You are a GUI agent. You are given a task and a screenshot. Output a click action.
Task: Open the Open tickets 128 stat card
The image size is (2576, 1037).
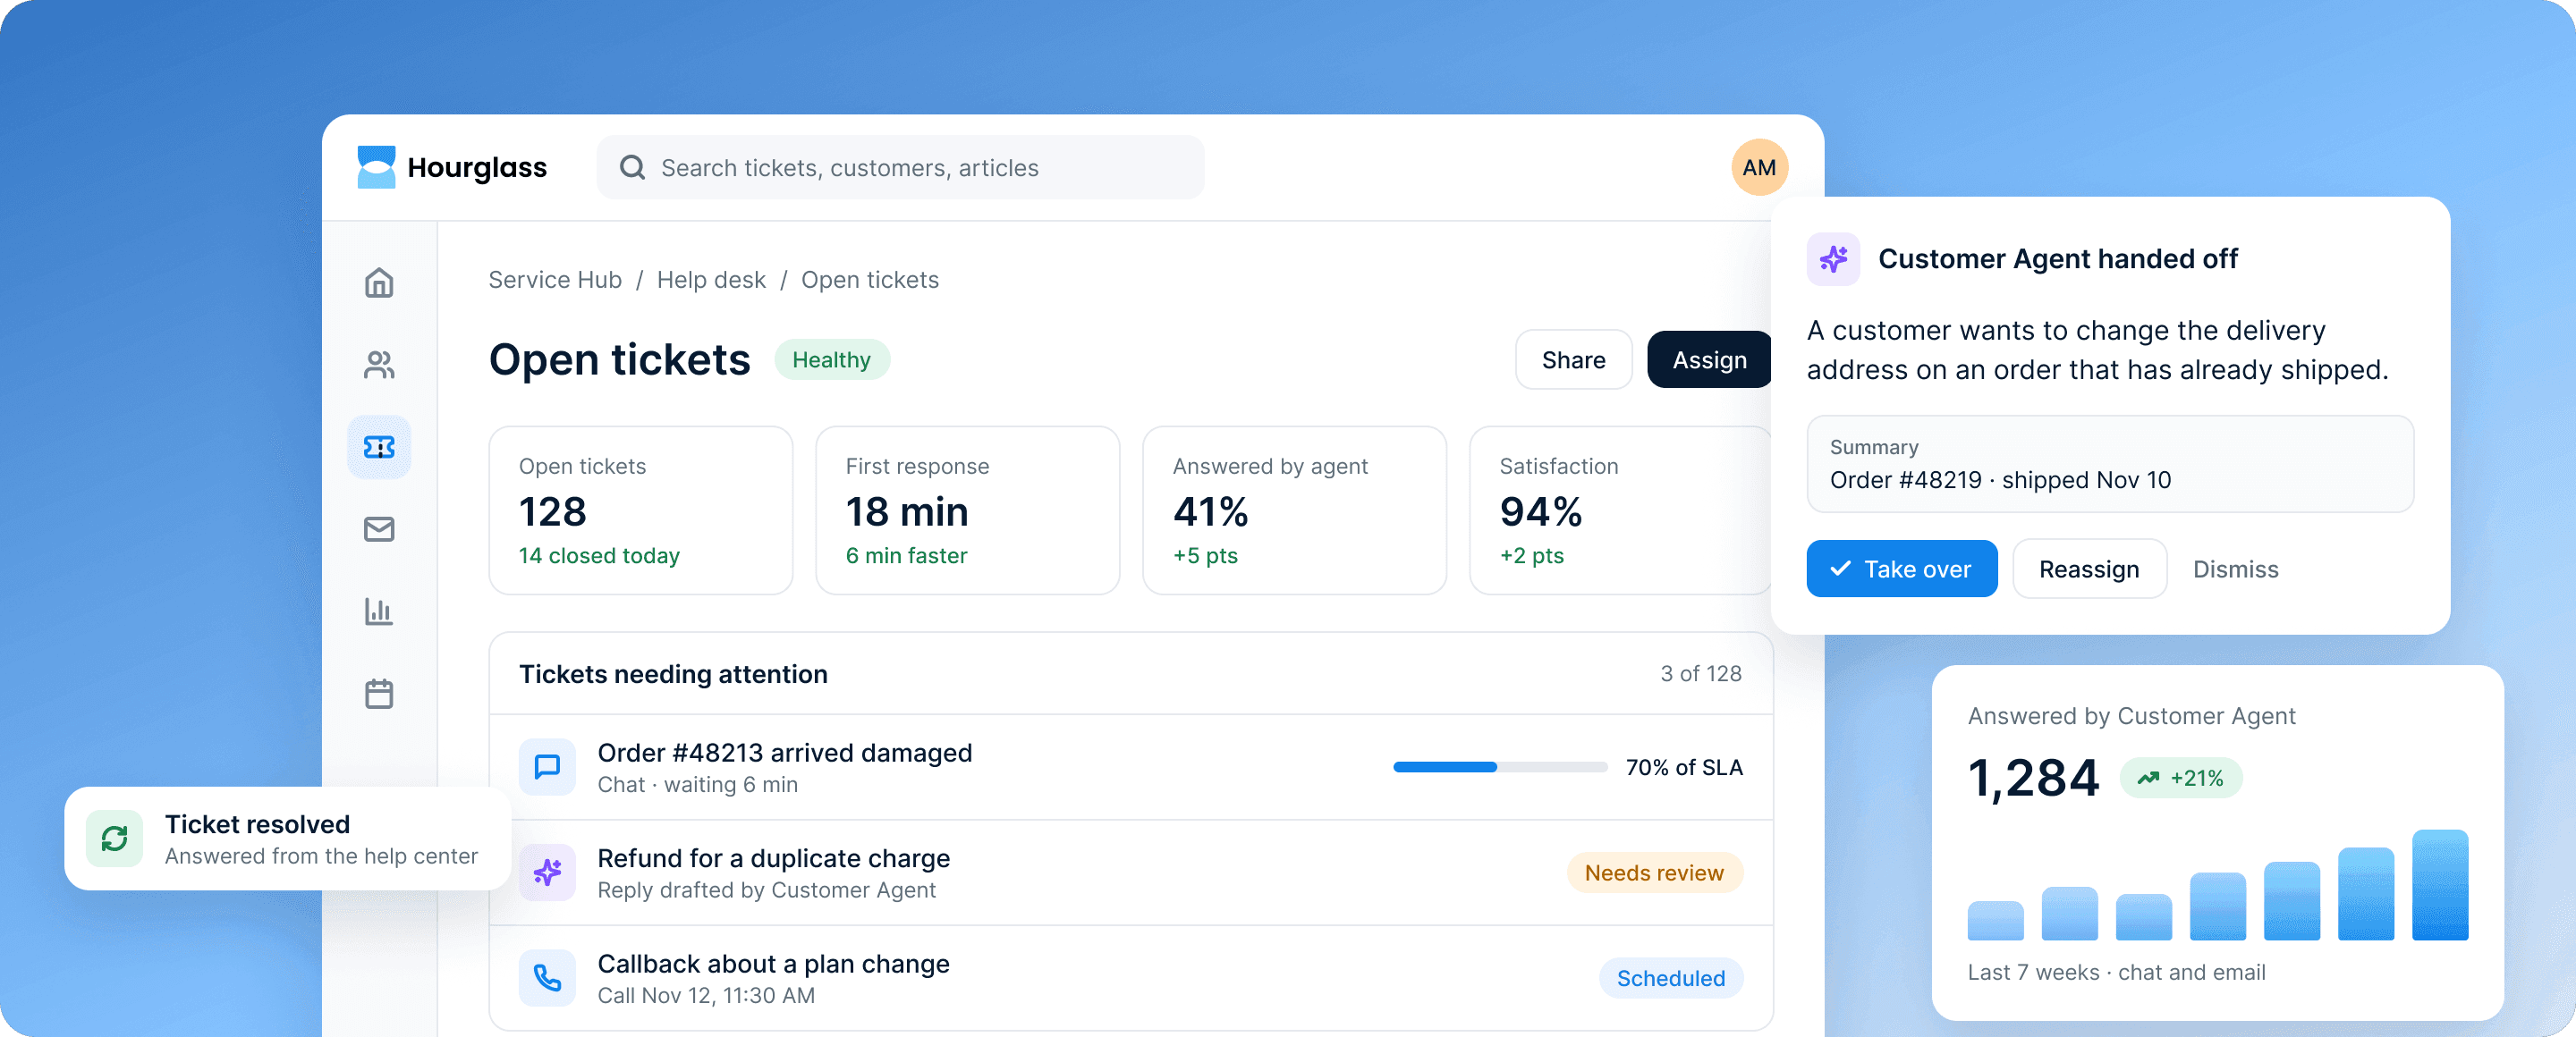pyautogui.click(x=640, y=510)
